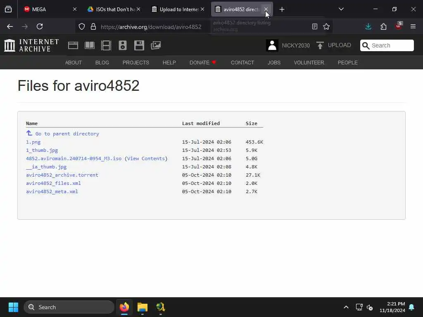Toggle reader view icon
The height and width of the screenshot is (317, 423).
[314, 26]
